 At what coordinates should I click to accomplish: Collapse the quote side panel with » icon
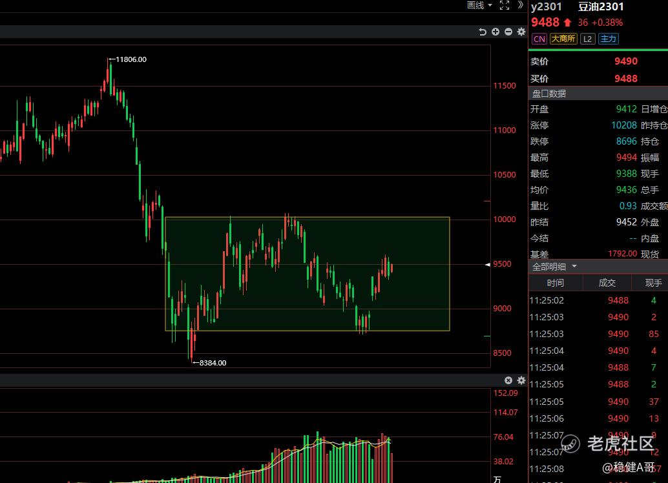coord(520,5)
